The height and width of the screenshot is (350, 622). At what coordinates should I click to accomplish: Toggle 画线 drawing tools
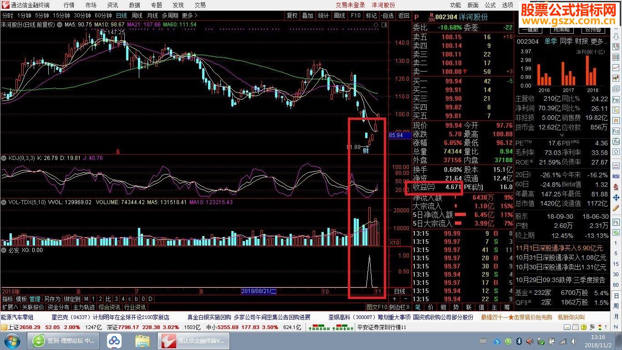click(x=339, y=15)
